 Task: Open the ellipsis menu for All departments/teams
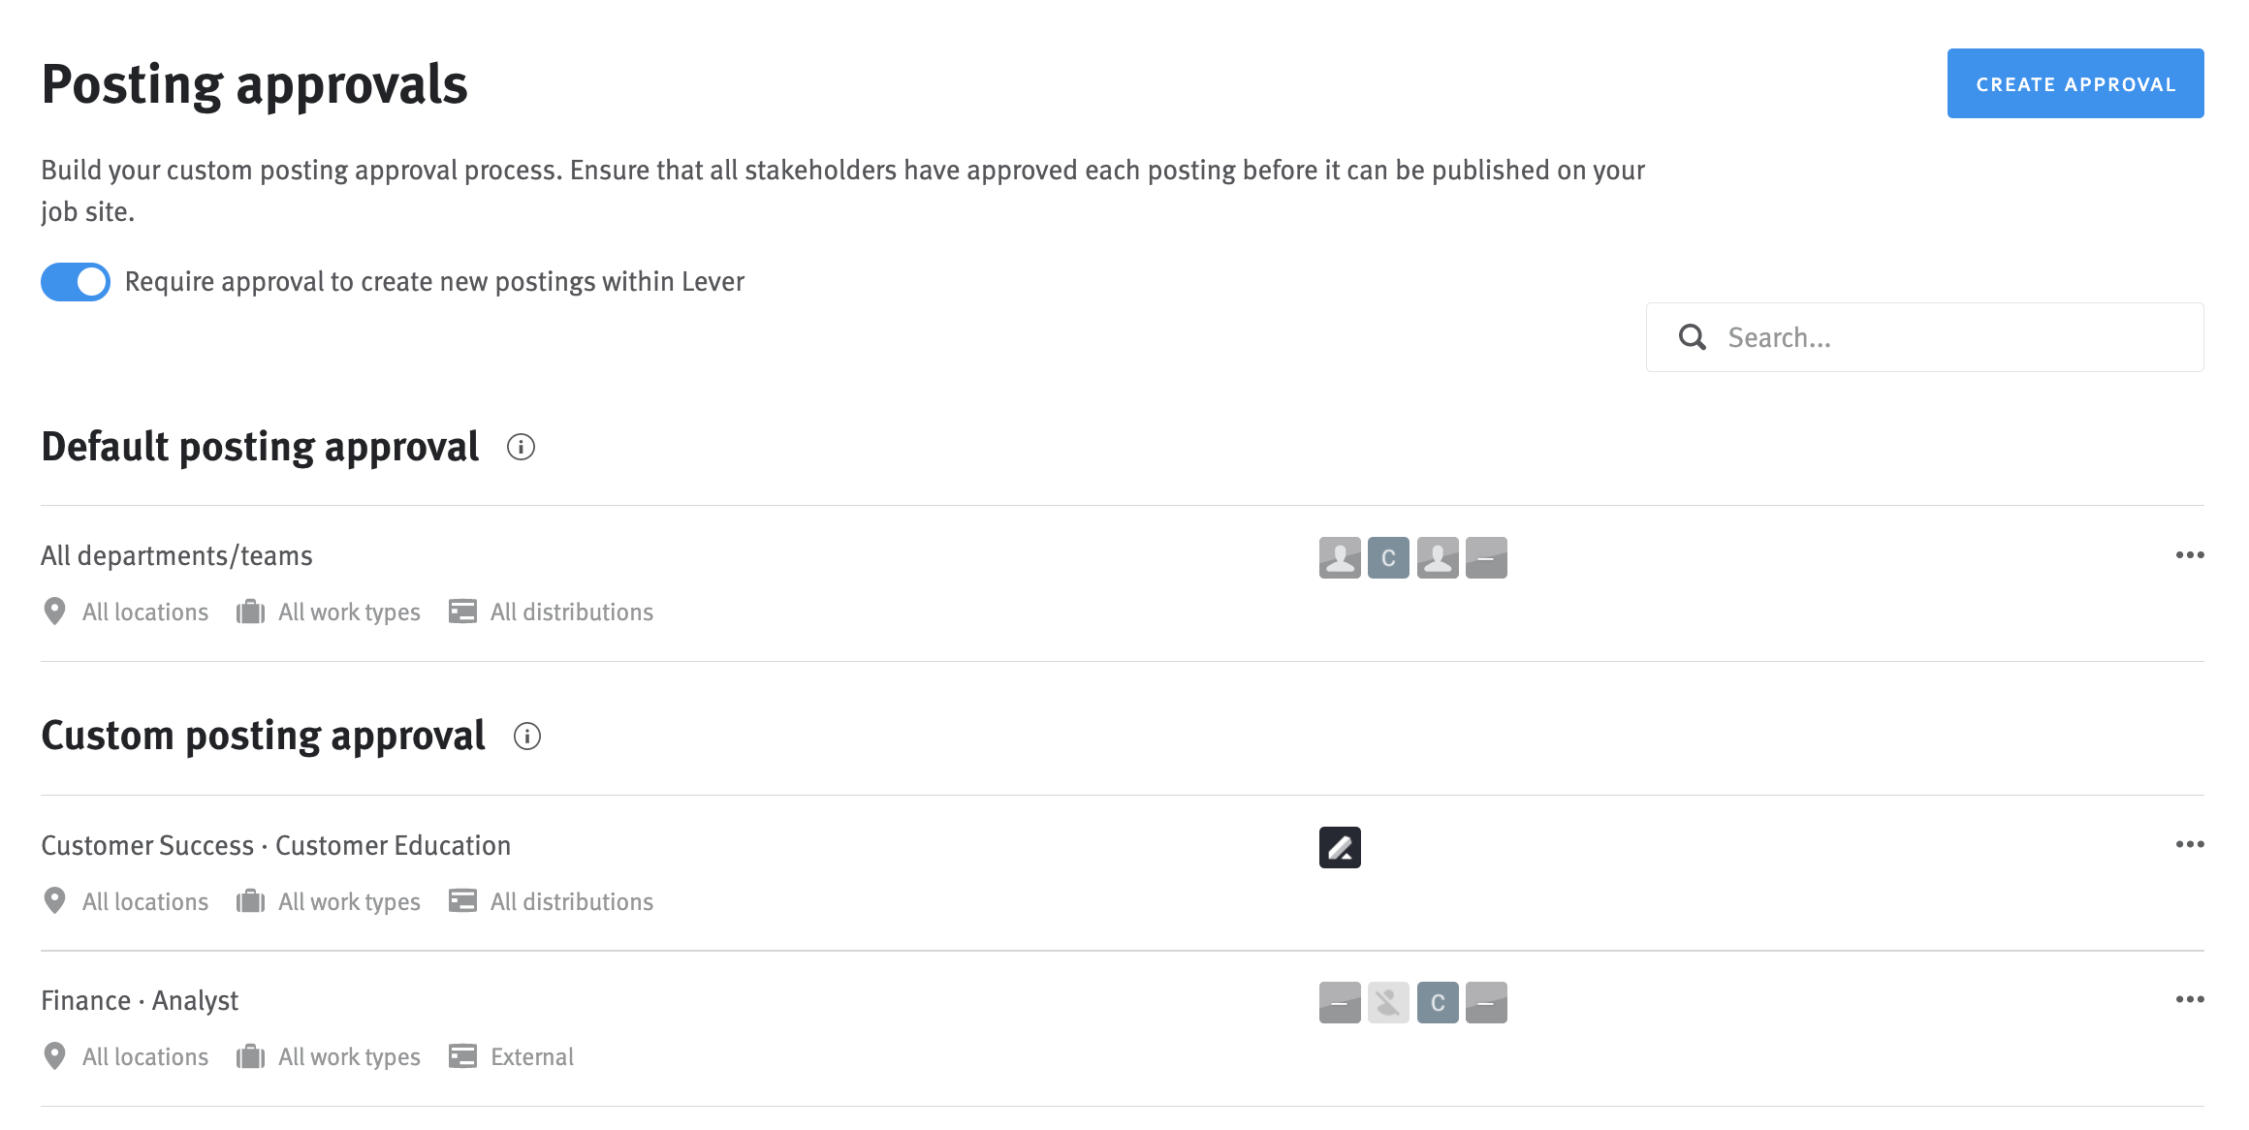[x=2190, y=555]
